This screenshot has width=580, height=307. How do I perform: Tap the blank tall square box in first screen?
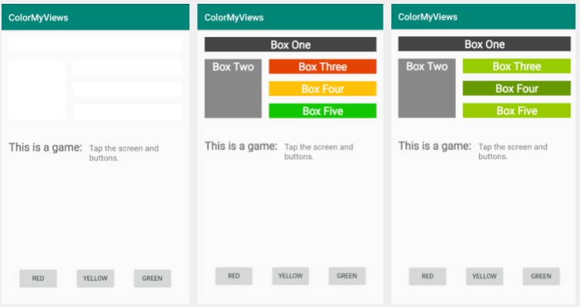pos(38,89)
